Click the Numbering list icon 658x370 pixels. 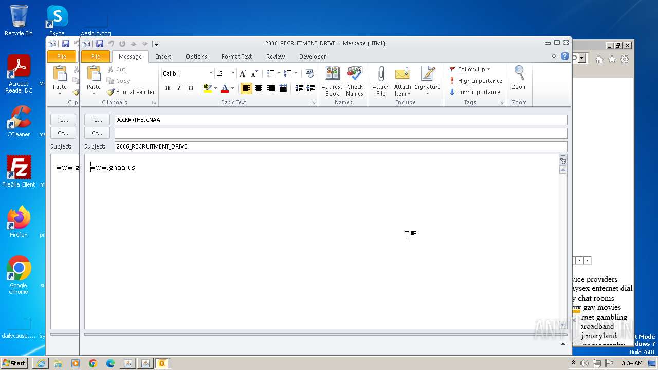pyautogui.click(x=288, y=73)
